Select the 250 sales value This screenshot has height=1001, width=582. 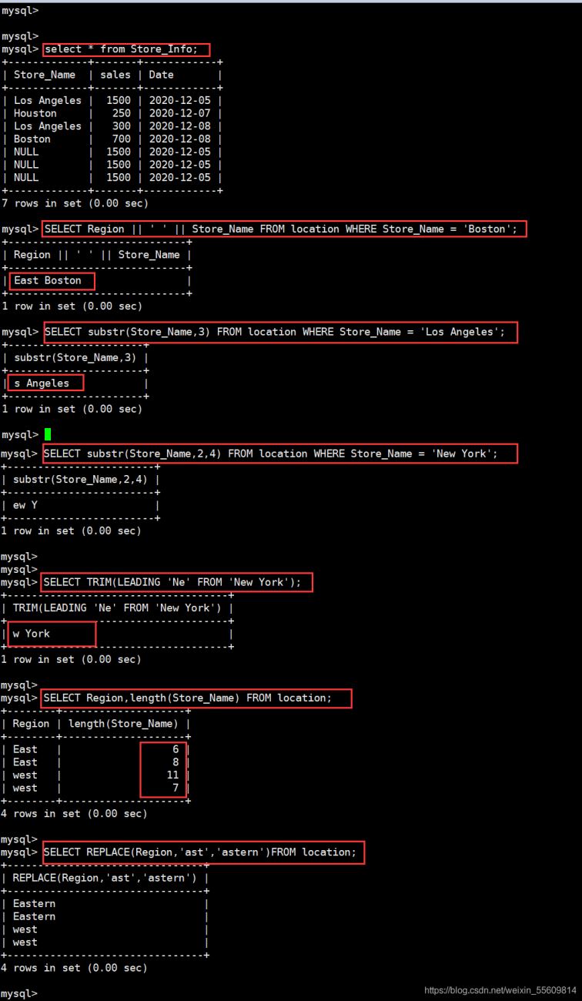pyautogui.click(x=122, y=113)
